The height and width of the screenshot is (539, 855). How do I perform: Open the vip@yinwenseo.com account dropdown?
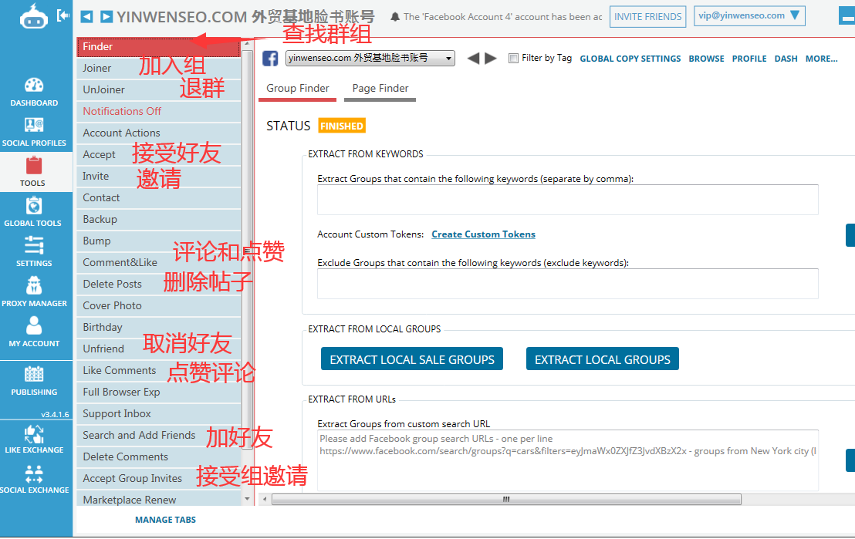tap(749, 15)
